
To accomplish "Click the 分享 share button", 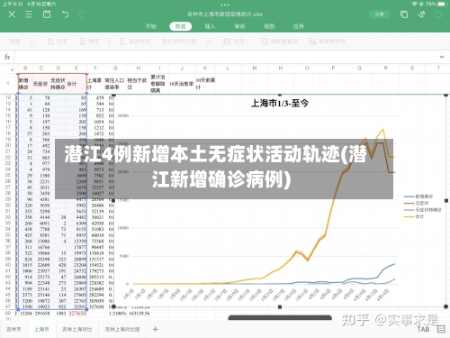I will point(379,14).
